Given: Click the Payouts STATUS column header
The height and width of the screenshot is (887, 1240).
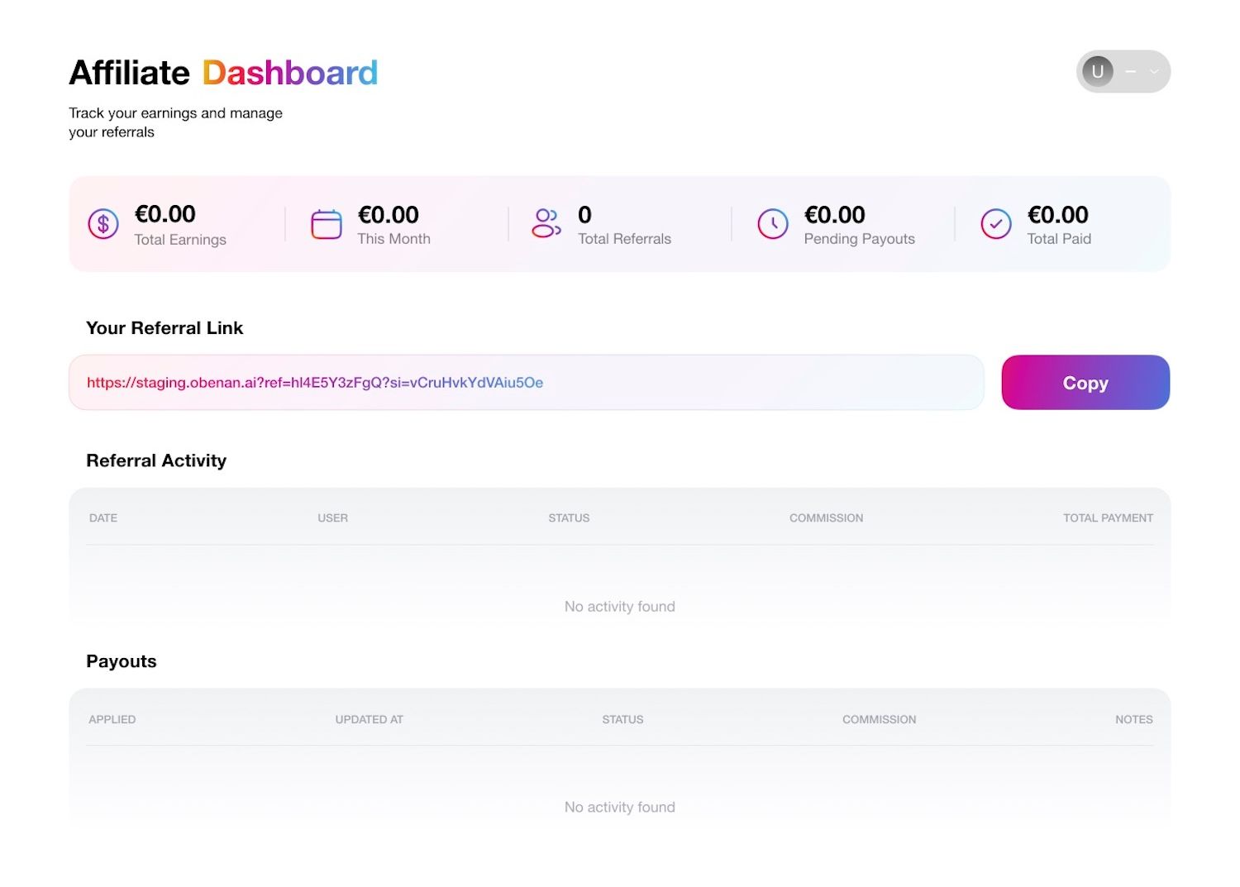Looking at the screenshot, I should pyautogui.click(x=622, y=720).
